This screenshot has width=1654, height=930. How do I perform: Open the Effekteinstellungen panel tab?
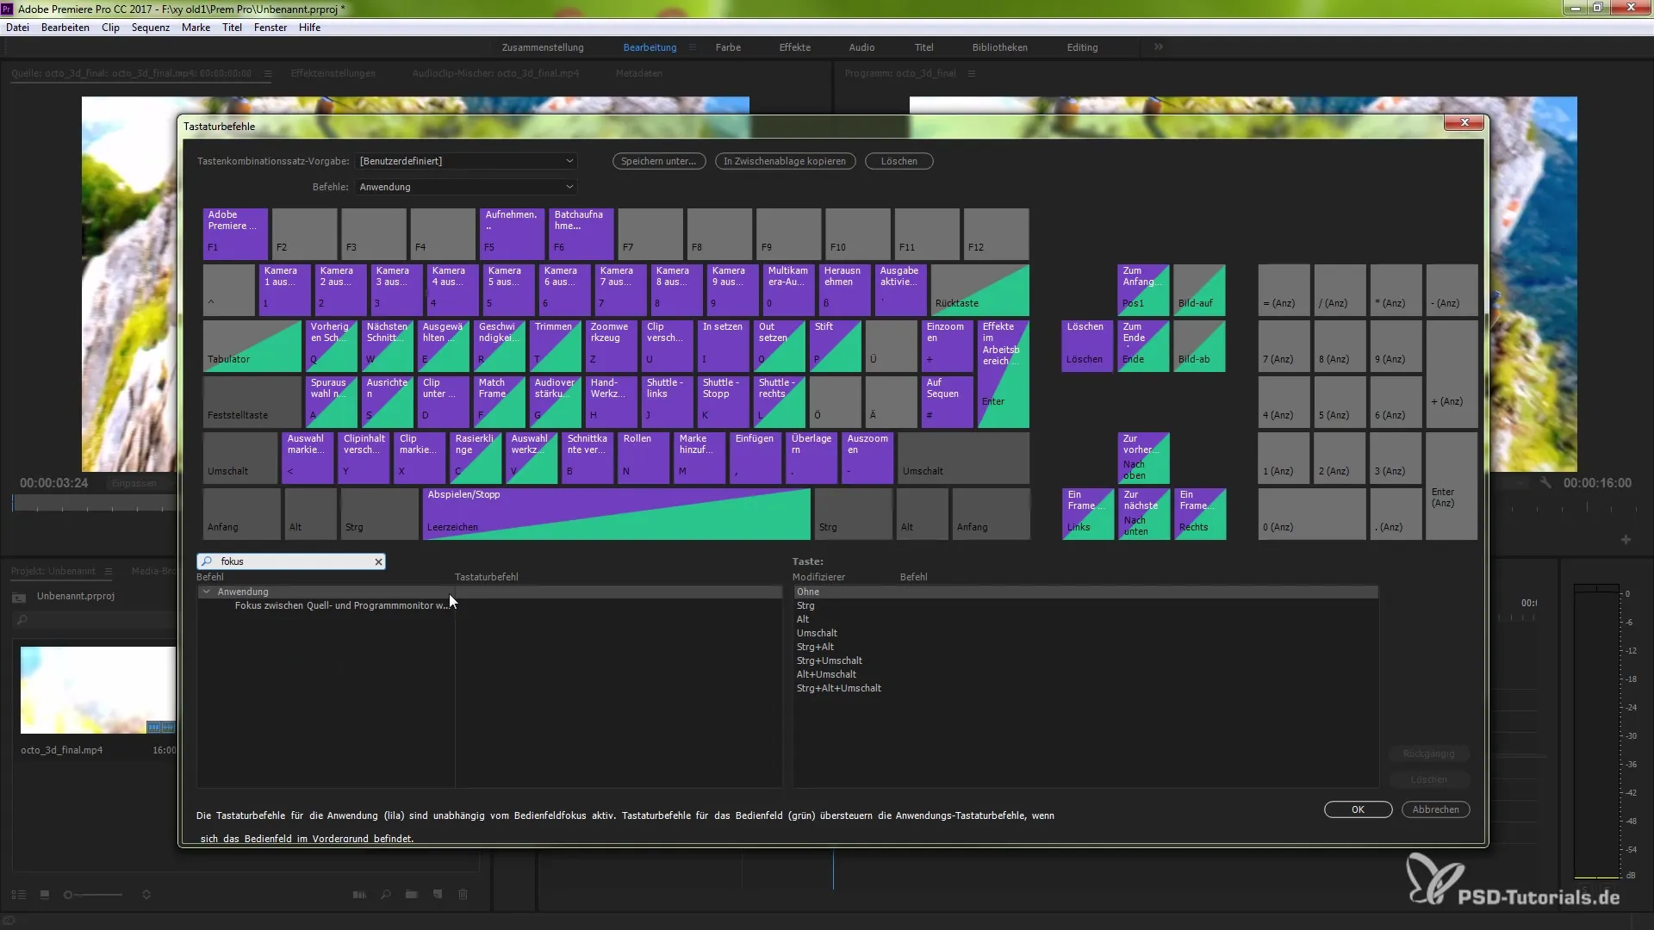coord(333,73)
